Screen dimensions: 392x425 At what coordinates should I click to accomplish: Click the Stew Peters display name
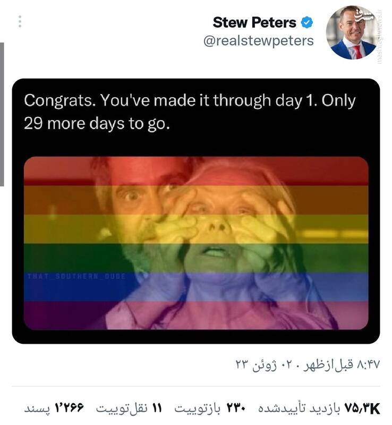coord(254,23)
